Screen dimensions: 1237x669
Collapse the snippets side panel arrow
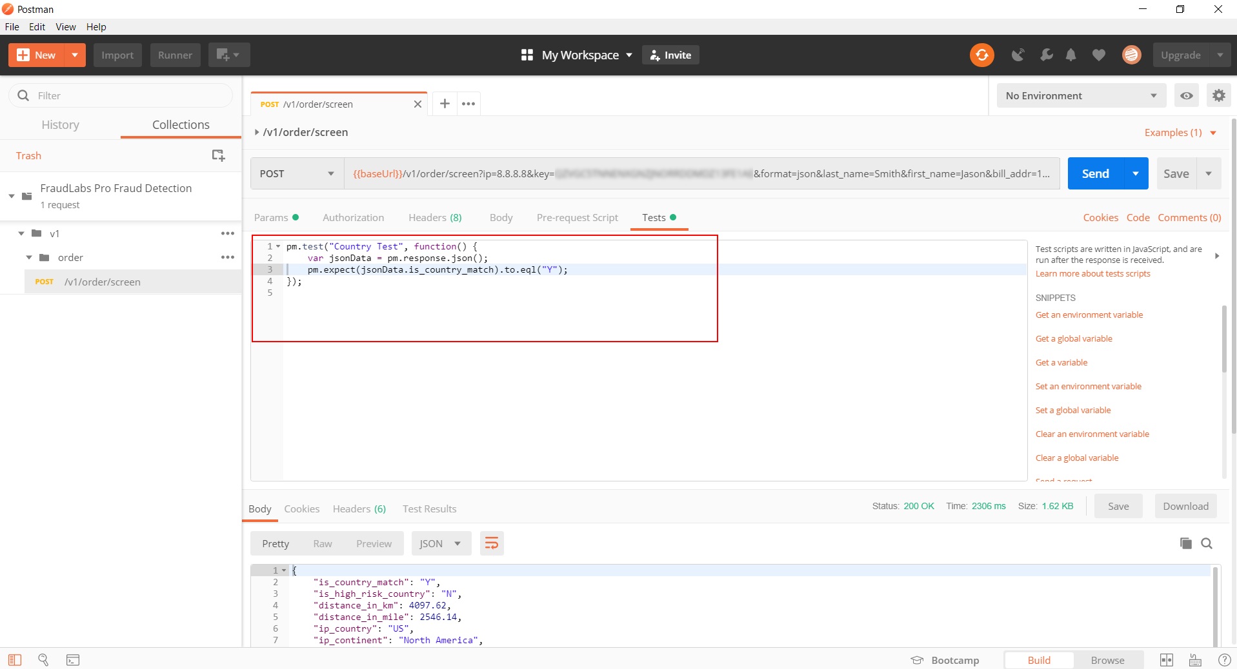coord(1217,256)
